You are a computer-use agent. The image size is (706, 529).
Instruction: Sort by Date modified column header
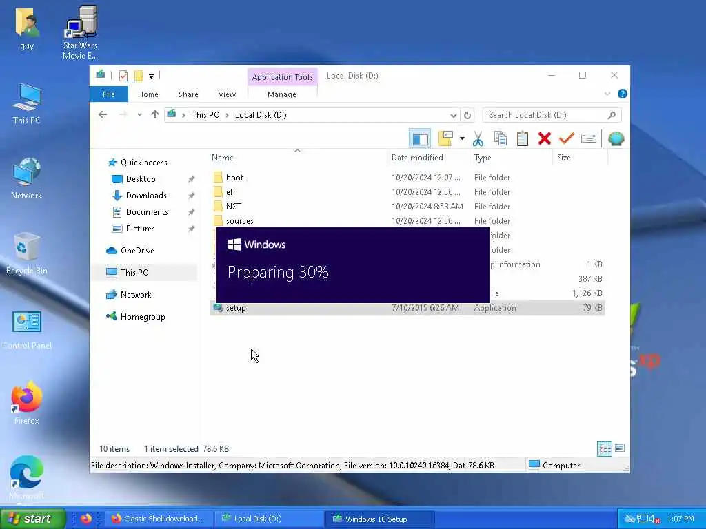428,158
